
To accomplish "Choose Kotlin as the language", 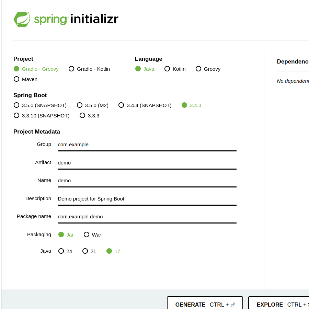I will [175, 69].
